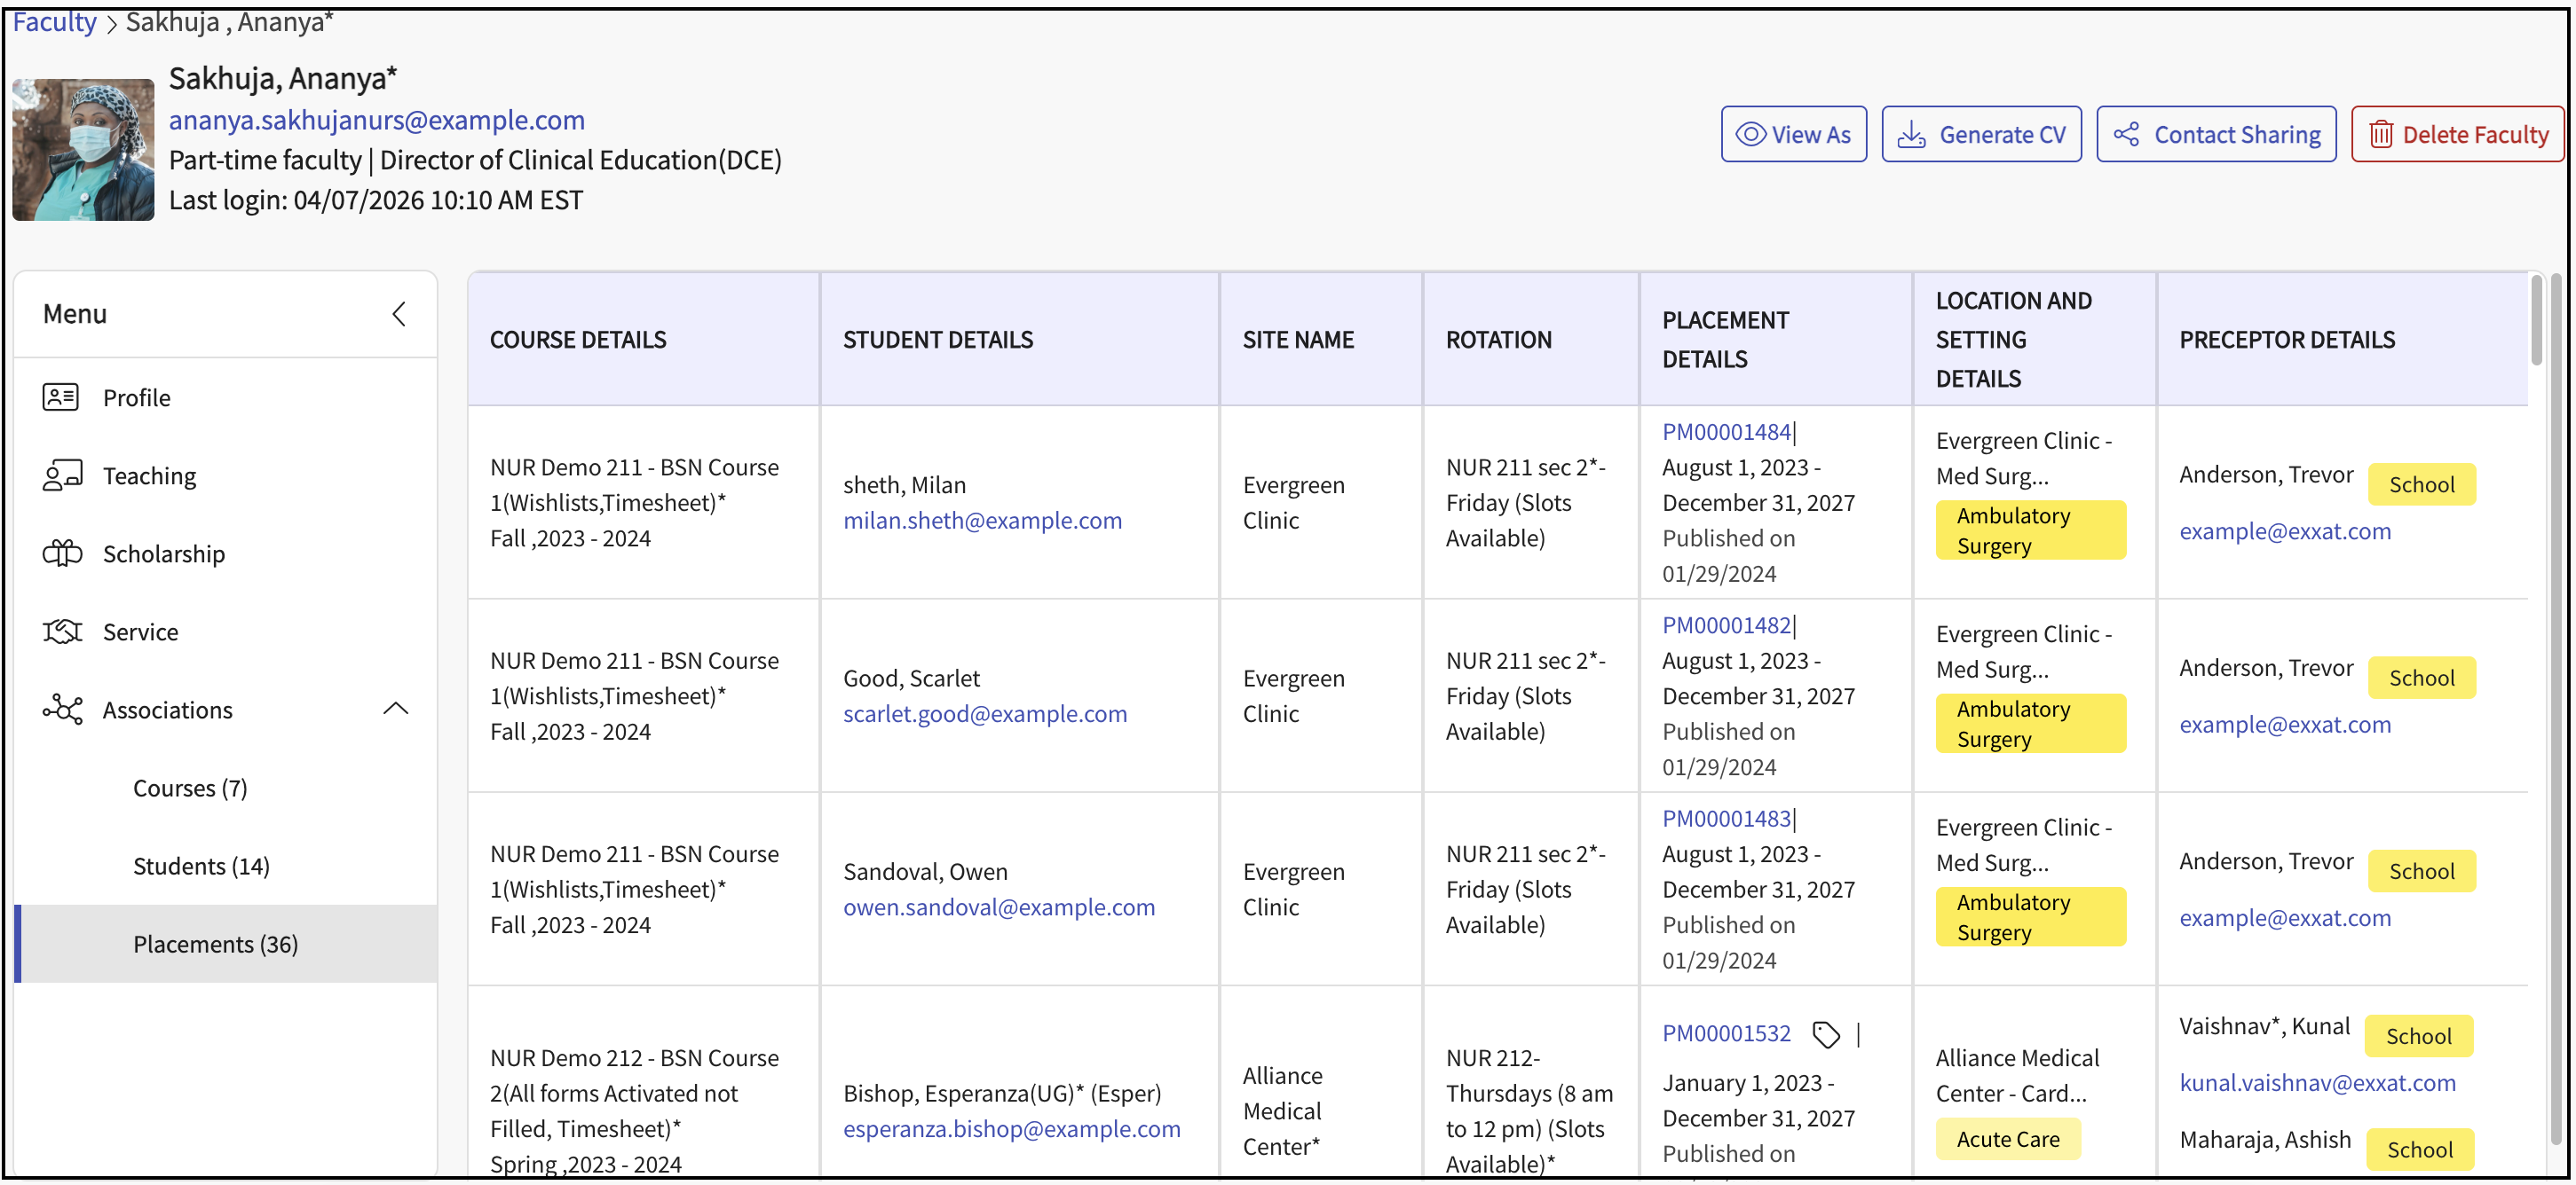The height and width of the screenshot is (1185, 2576).
Task: Click the tag icon beside PM00001532
Action: click(1826, 1034)
